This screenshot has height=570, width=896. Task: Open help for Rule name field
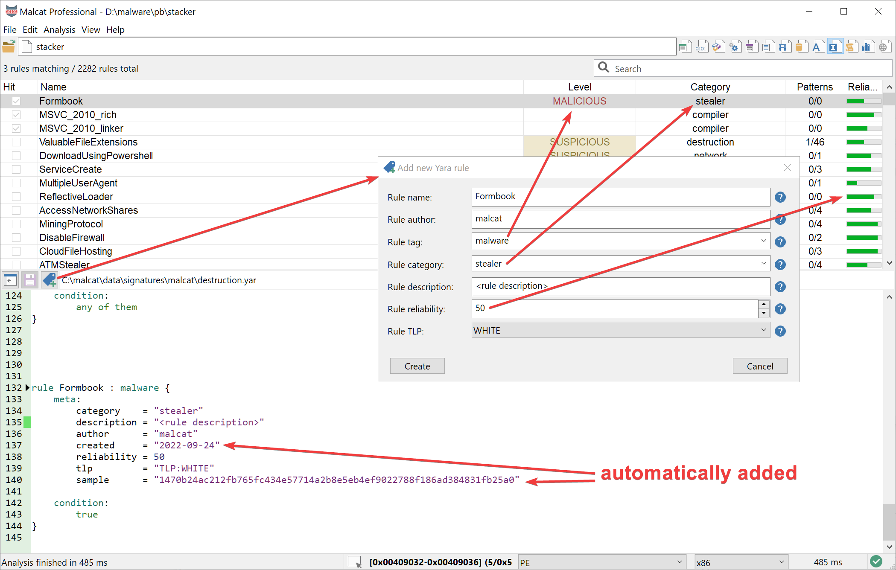coord(780,197)
